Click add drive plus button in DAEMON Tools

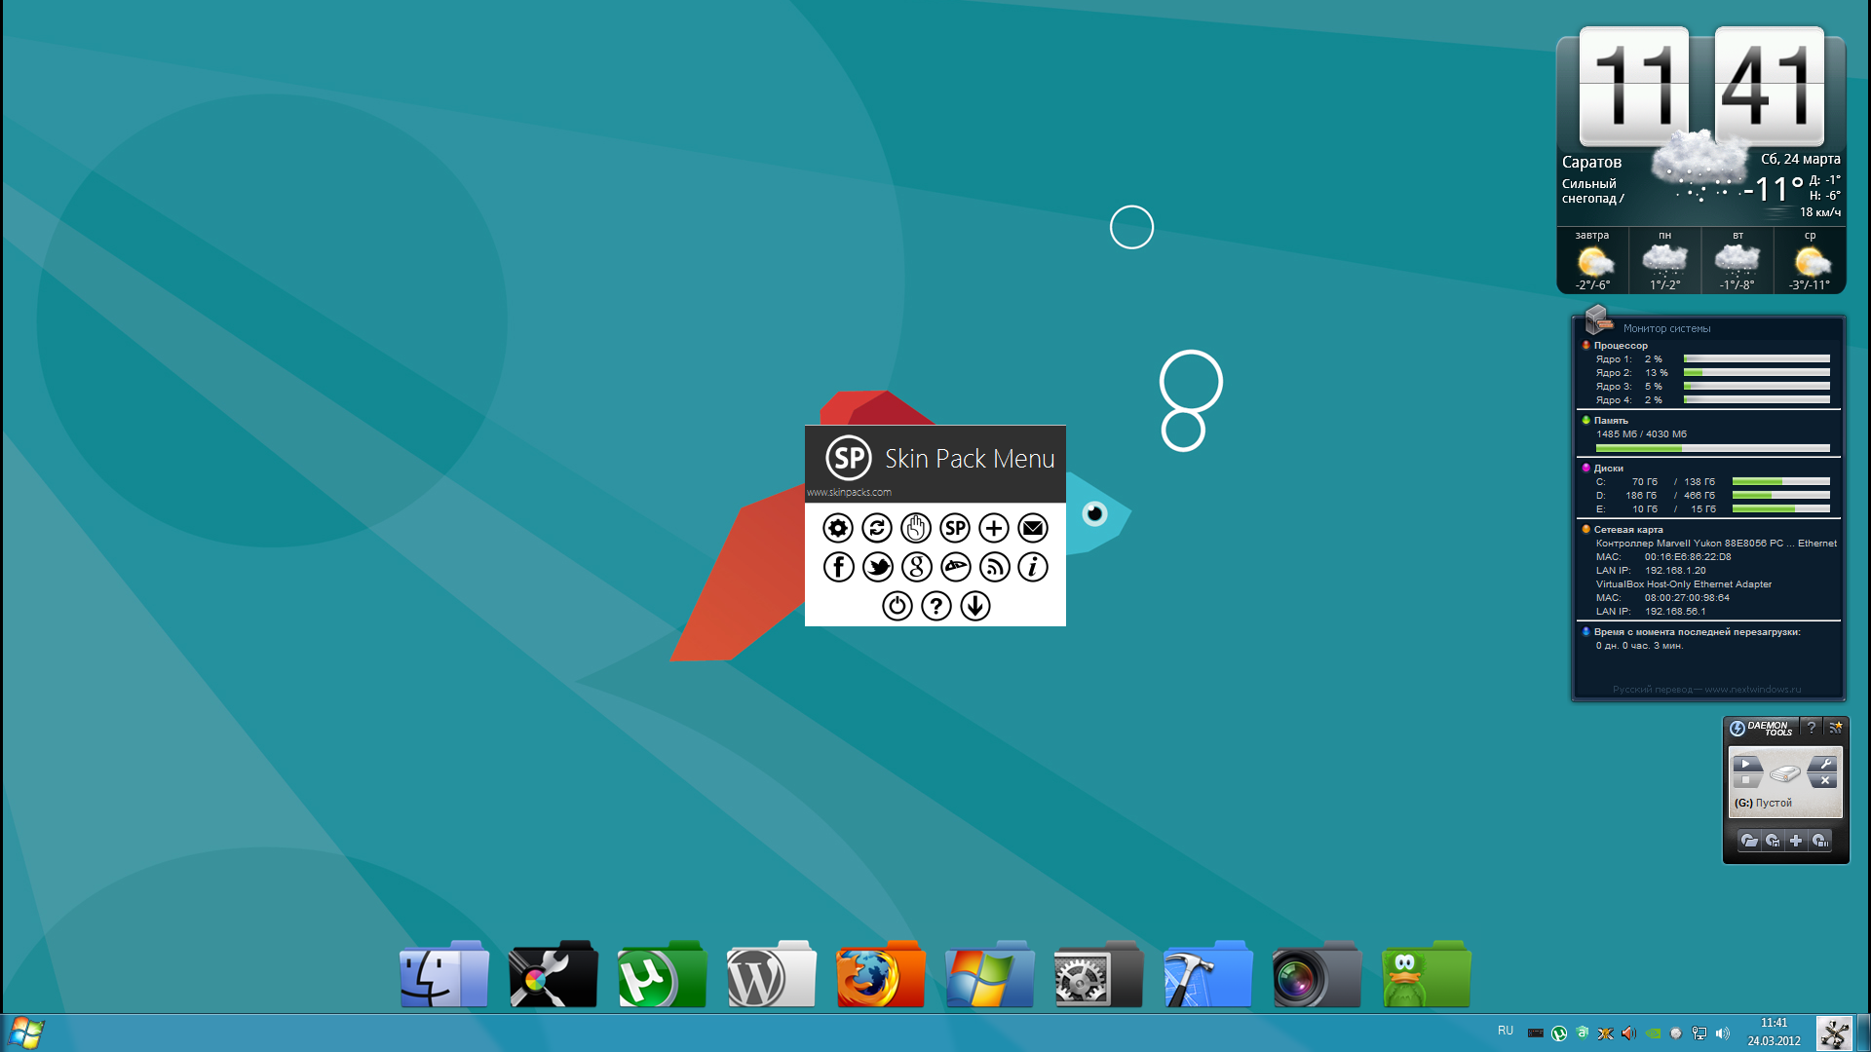(x=1796, y=841)
